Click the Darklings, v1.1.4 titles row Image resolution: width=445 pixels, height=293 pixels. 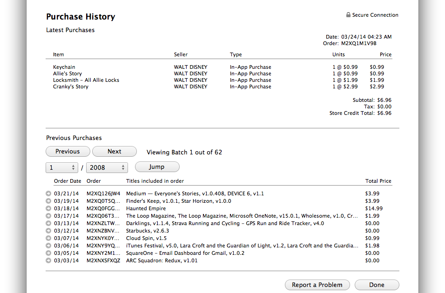tap(225, 223)
